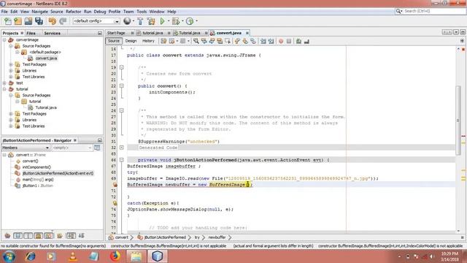Click the Debug Project toolbar icon
The image size is (467, 263).
(x=176, y=21)
